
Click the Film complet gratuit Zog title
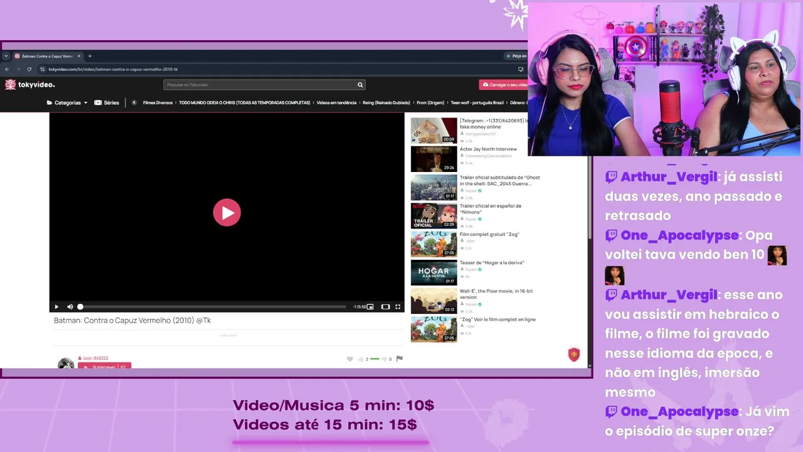(x=489, y=235)
